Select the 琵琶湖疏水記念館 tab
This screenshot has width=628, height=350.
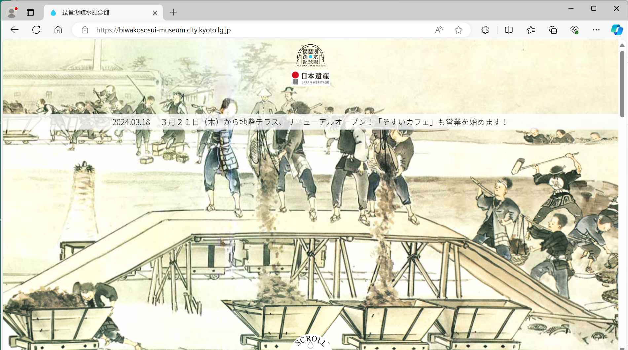click(99, 13)
